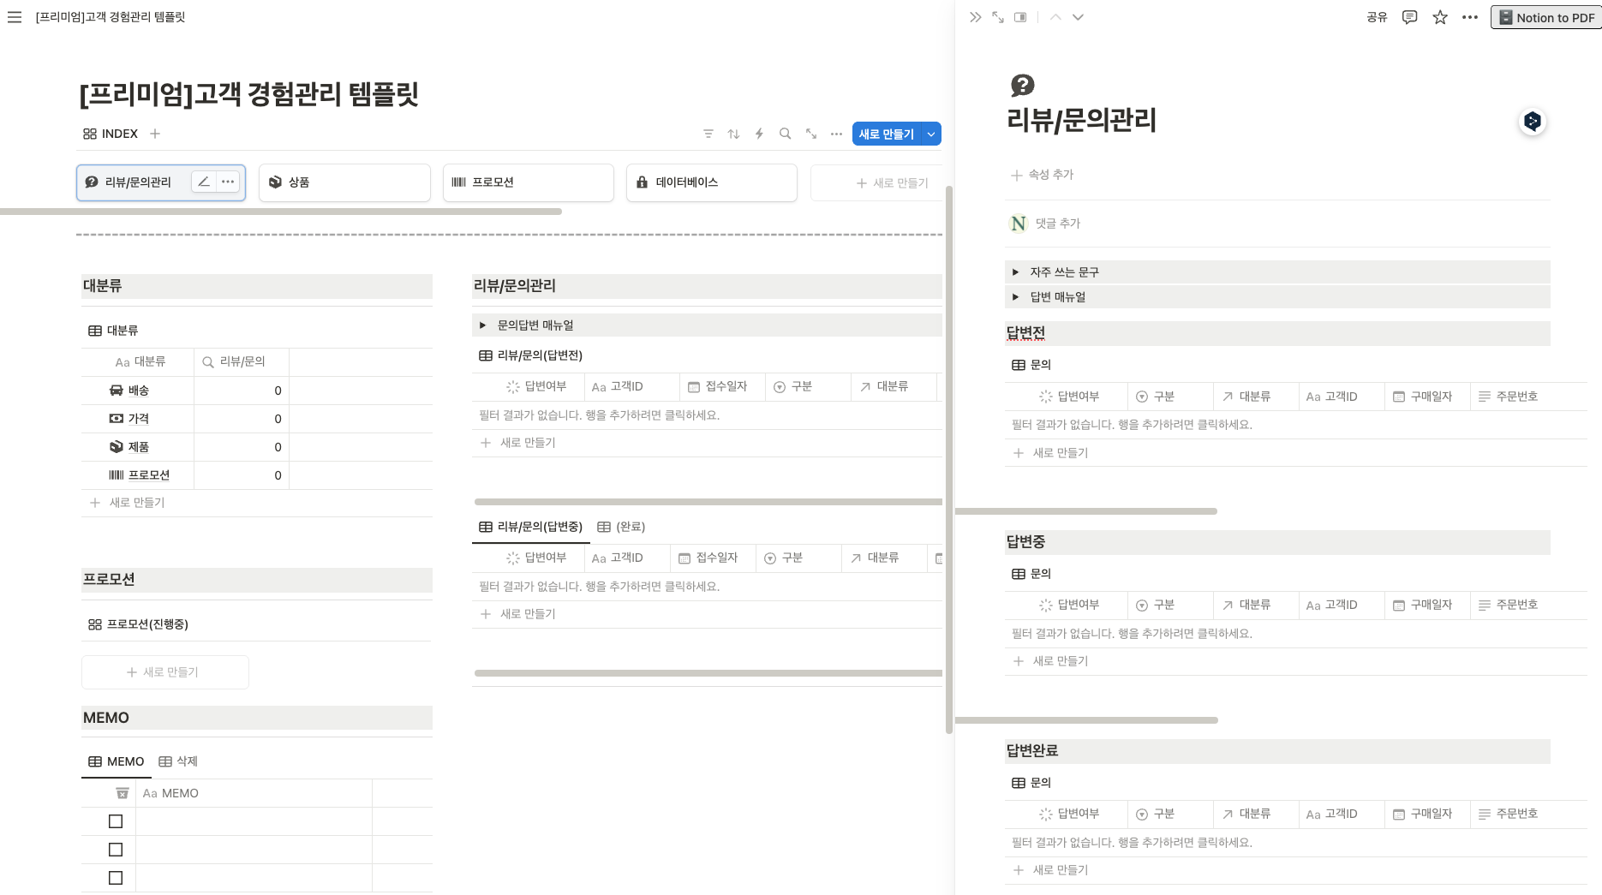1602x895 pixels.
Task: Mark page as favorite with star icon
Action: 1440,17
